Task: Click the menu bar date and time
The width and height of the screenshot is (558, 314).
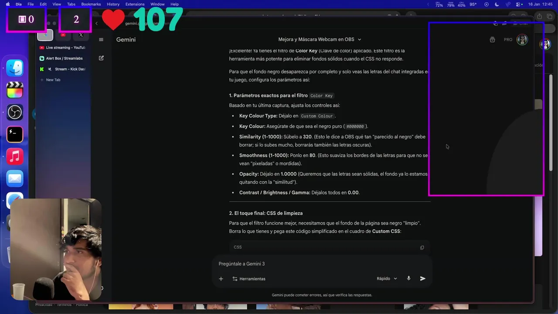Action: click(541, 4)
